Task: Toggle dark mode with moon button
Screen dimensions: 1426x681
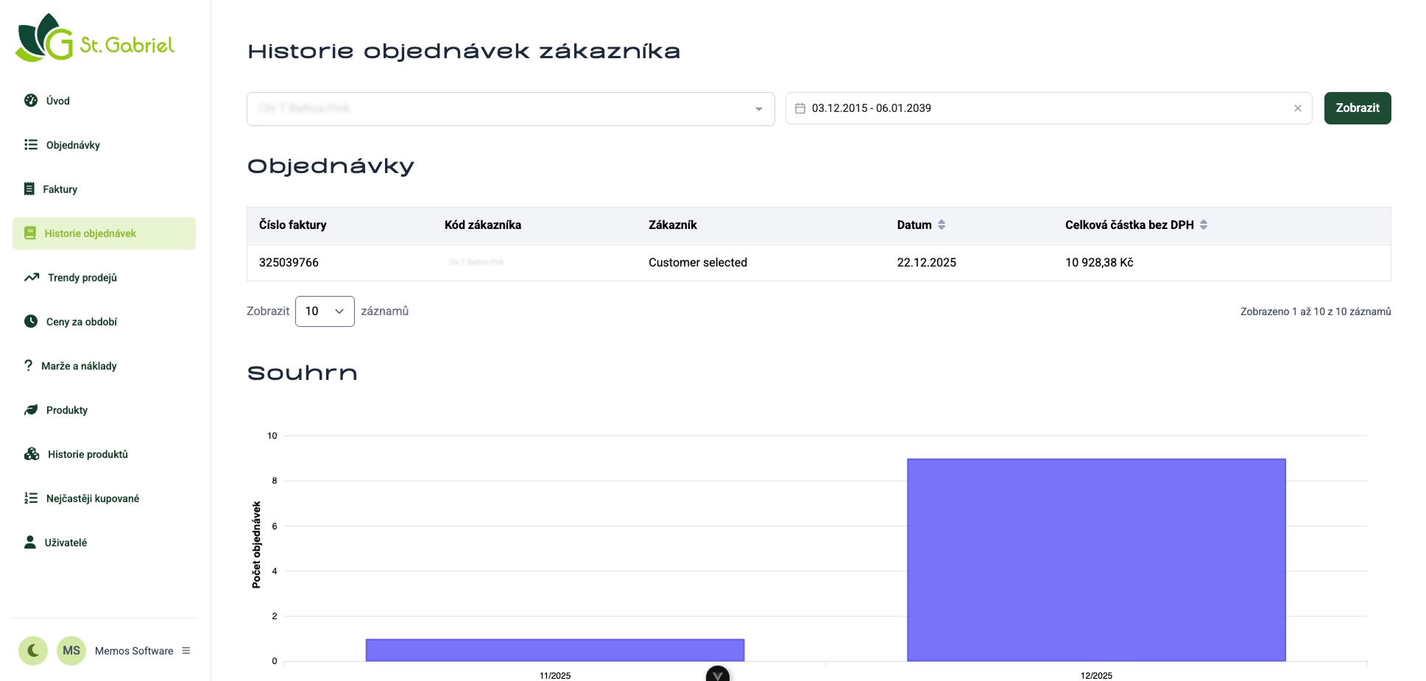Action: coord(33,651)
